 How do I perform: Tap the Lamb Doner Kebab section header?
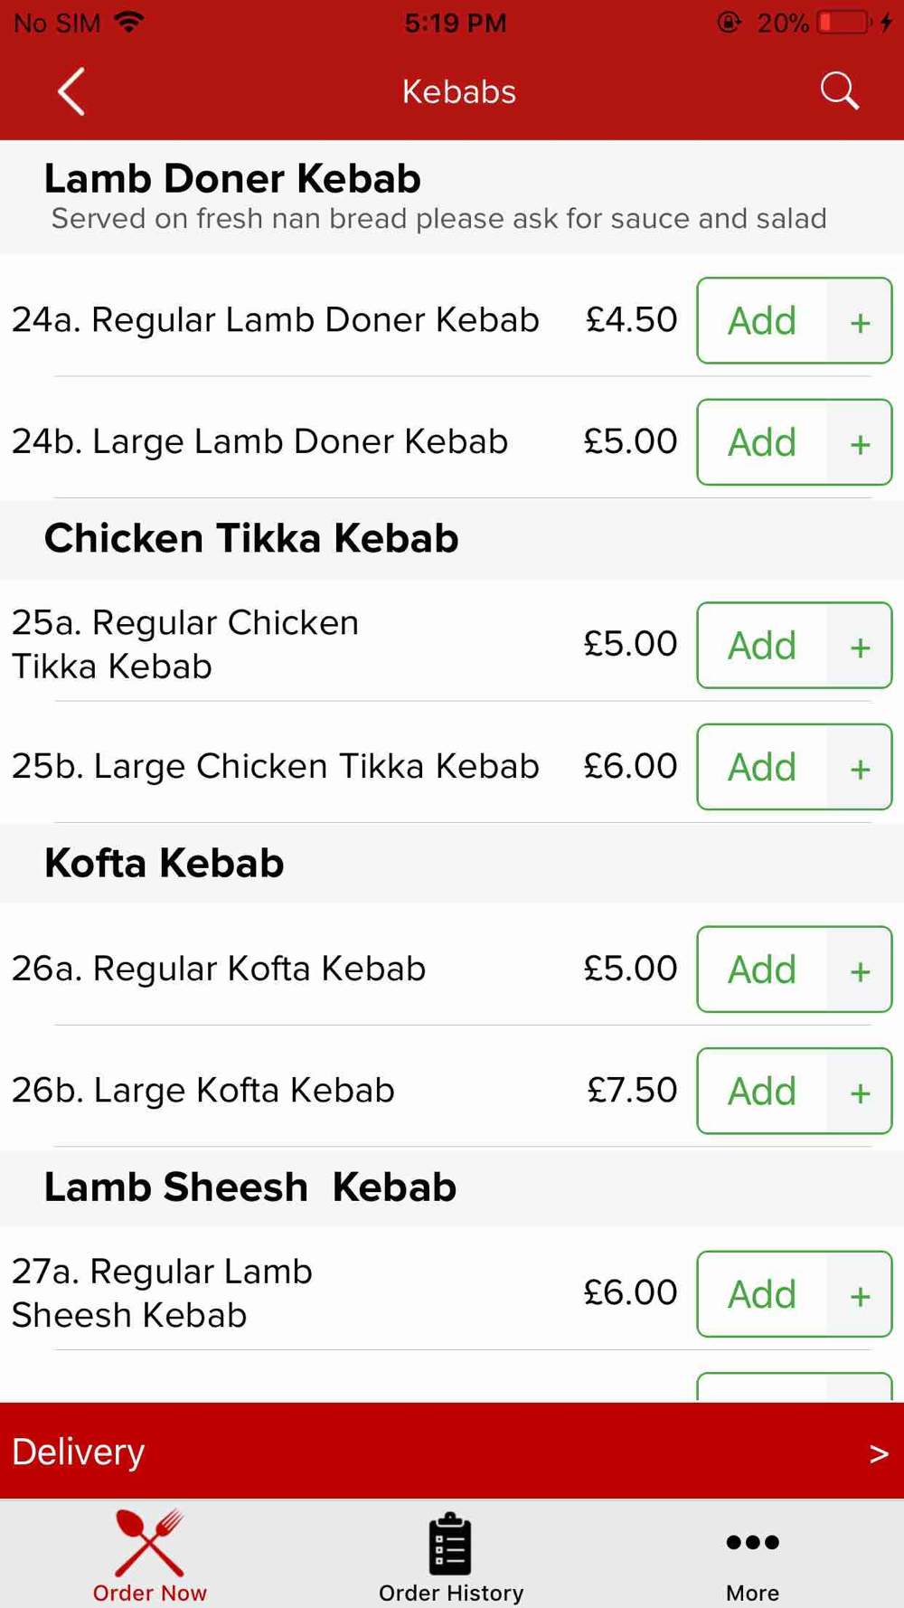[x=232, y=179]
